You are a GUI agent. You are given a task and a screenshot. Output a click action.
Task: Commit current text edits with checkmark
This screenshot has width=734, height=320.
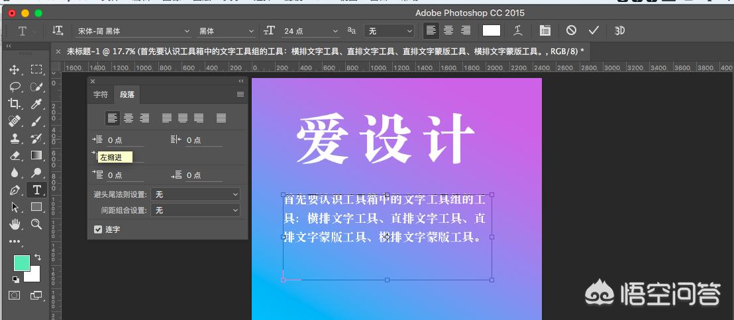(x=594, y=31)
